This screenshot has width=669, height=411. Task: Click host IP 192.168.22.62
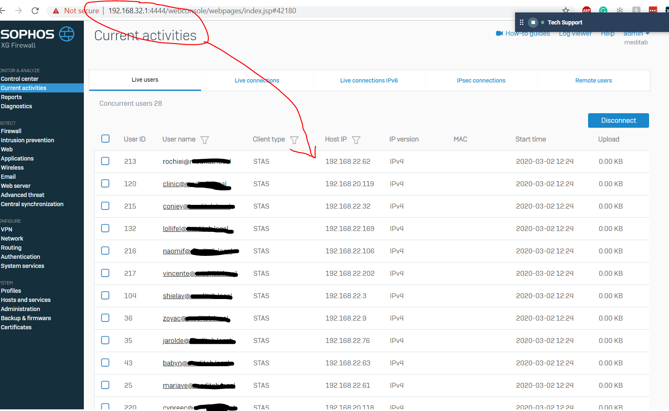[x=348, y=161]
